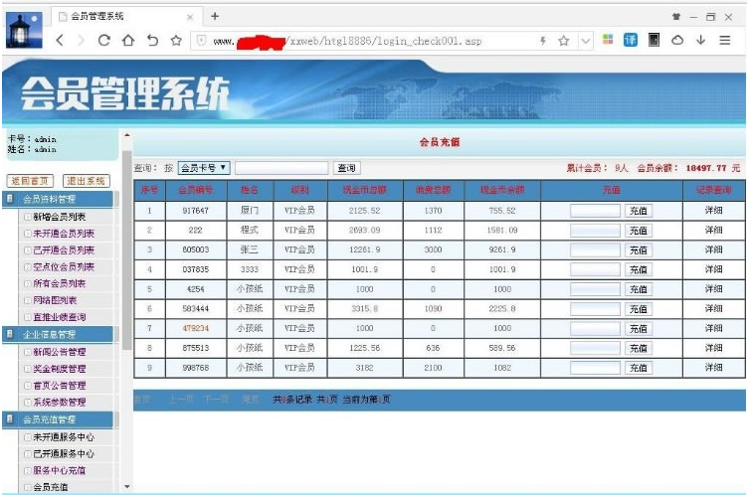Select the 会员管理系统 browser tab
Image resolution: width=748 pixels, height=495 pixels.
point(125,17)
